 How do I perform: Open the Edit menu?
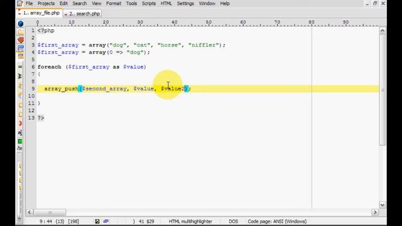pos(63,4)
